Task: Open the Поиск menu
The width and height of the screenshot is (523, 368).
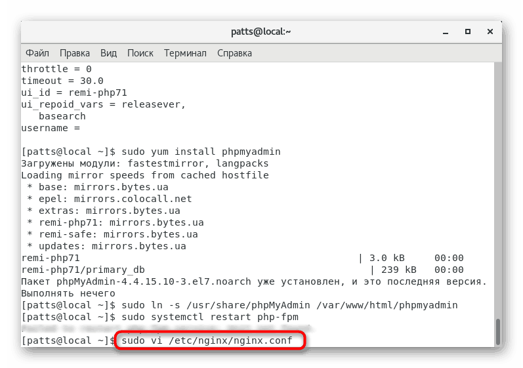Action: [x=140, y=53]
